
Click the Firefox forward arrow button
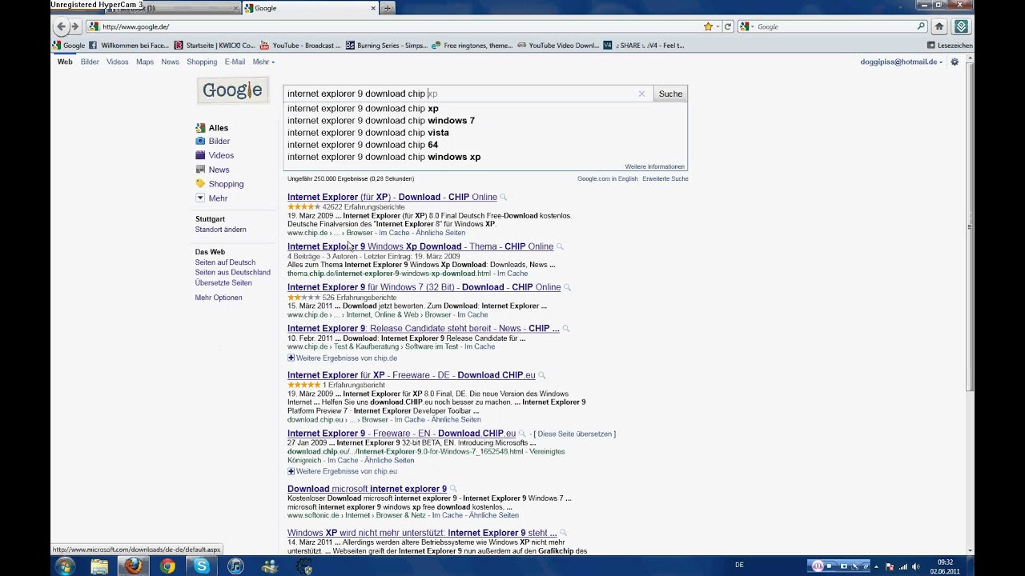click(75, 26)
